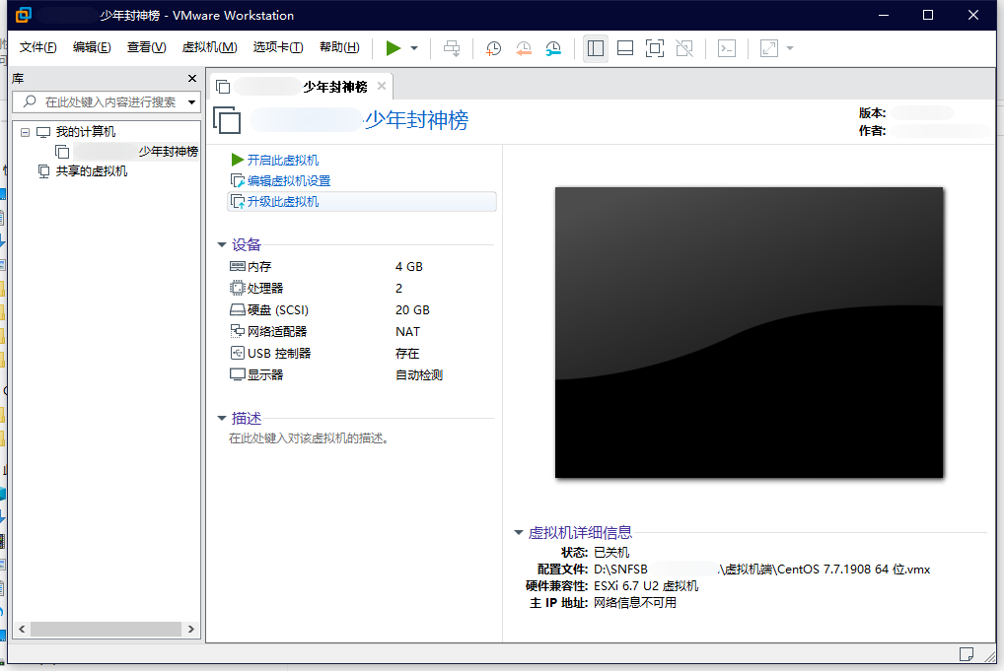This screenshot has height=671, width=1004.
Task: Click the ESXi 6.7 U2 虚拟机 compatibility value
Action: [646, 586]
